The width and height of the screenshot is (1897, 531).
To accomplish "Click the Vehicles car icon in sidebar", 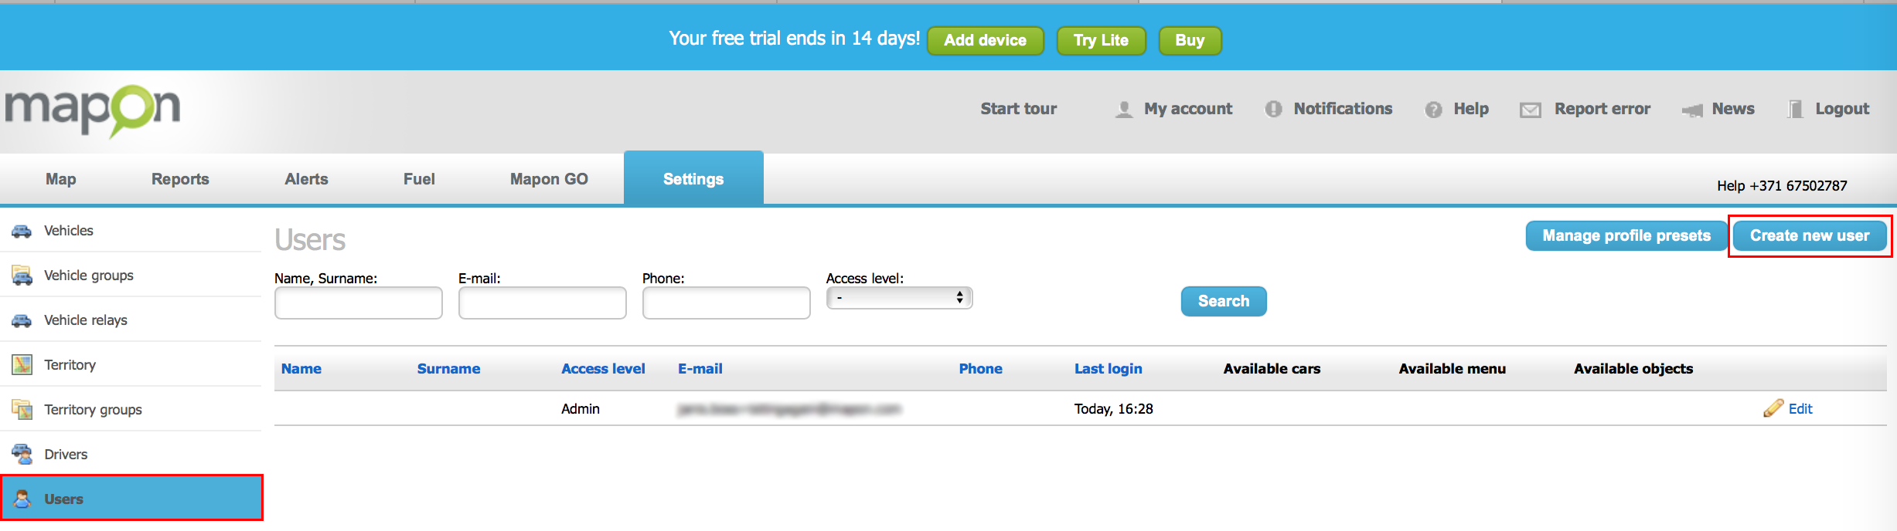I will click(x=22, y=231).
